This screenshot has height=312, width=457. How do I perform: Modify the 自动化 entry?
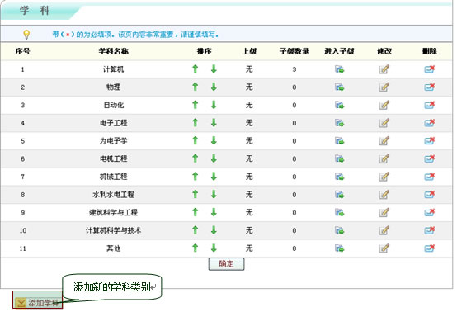tap(384, 105)
